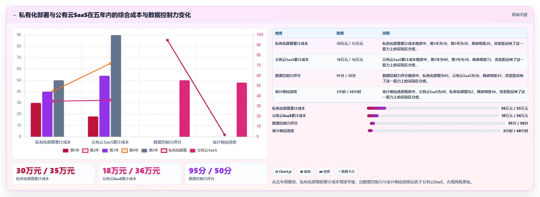
Task: Click the pink bar above 数据控制力评分
Action: [x=184, y=109]
